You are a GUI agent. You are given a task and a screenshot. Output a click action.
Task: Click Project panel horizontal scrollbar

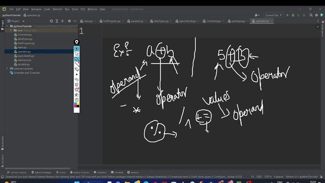coord(37,168)
